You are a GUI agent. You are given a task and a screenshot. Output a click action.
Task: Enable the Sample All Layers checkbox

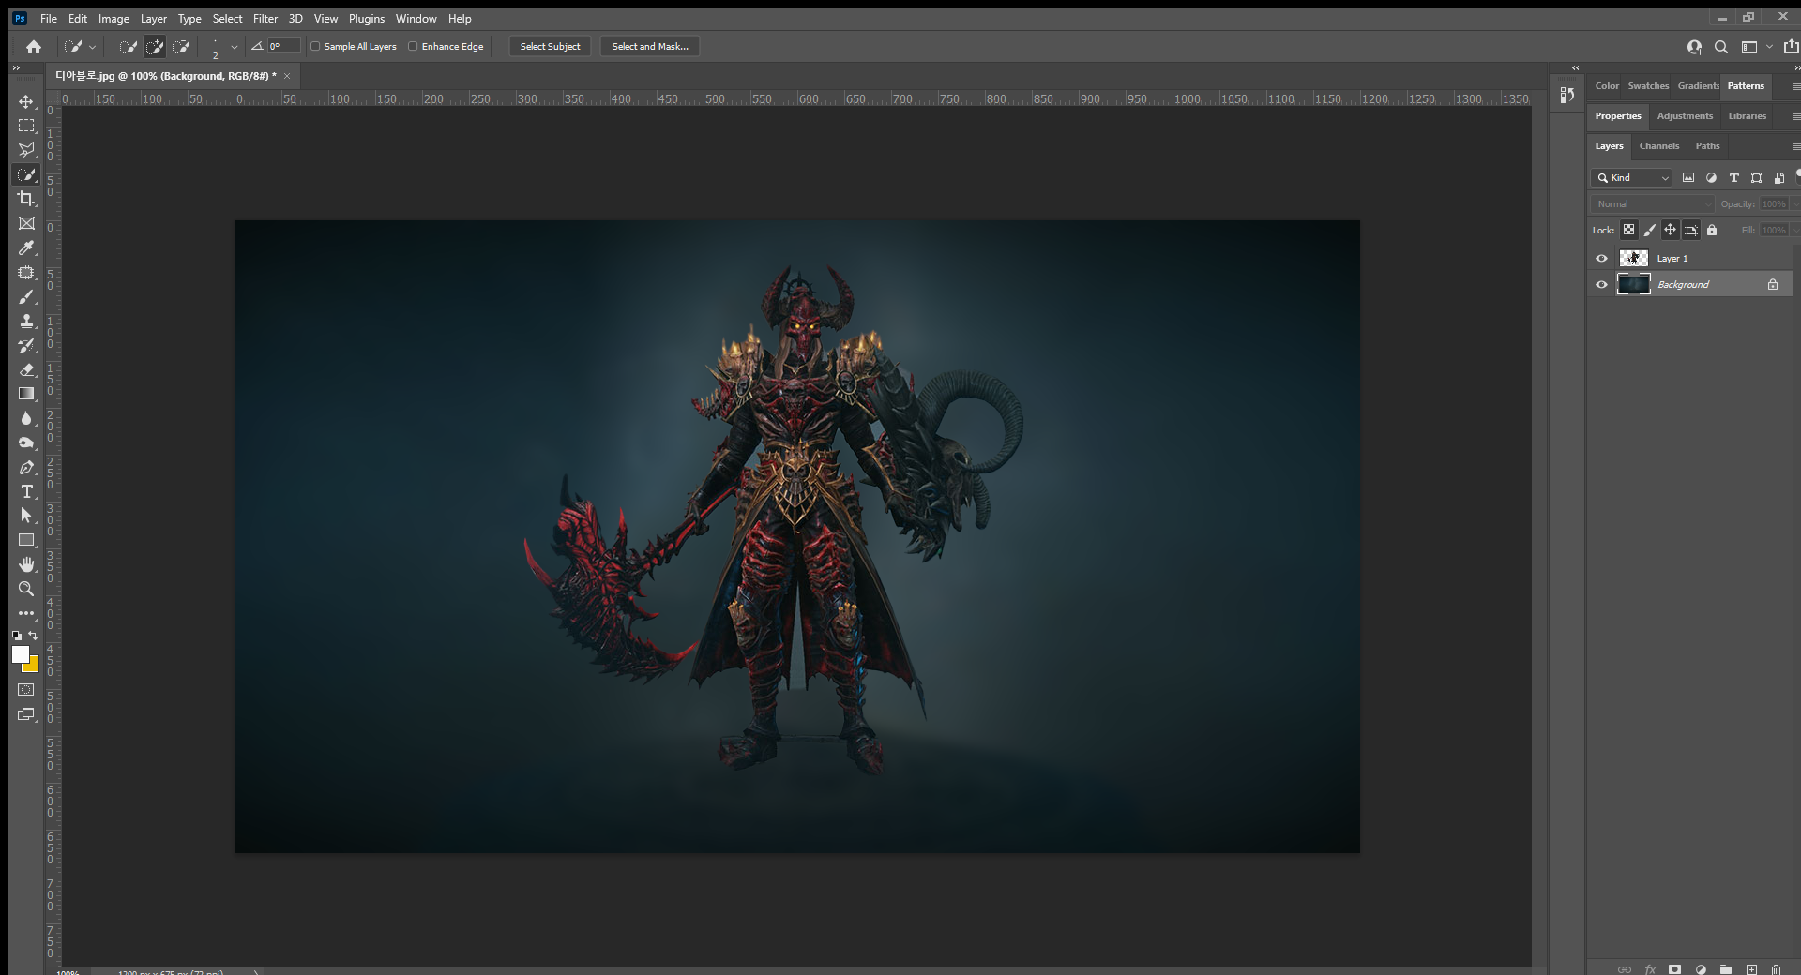tap(315, 46)
